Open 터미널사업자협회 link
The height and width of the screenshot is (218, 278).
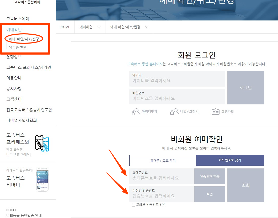click(x=22, y=120)
